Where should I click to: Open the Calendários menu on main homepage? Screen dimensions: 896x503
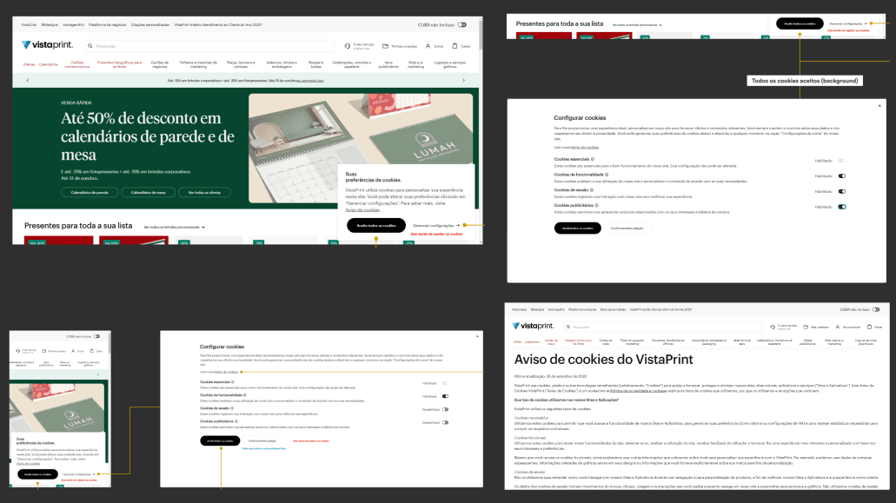tap(49, 64)
